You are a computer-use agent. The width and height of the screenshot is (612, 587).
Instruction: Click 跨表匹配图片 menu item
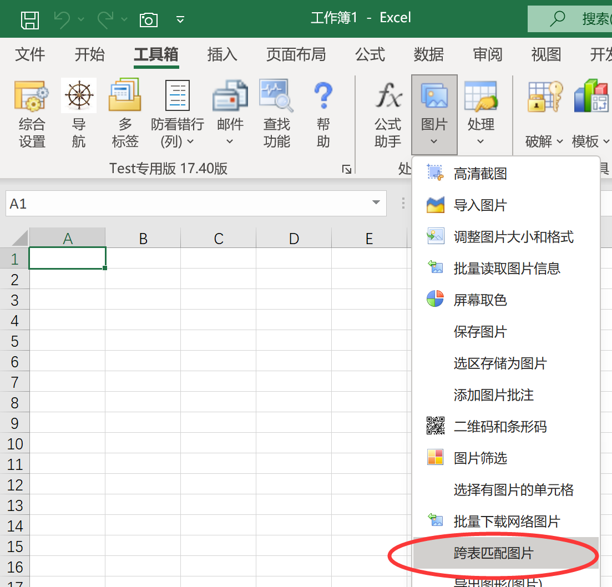click(x=493, y=553)
